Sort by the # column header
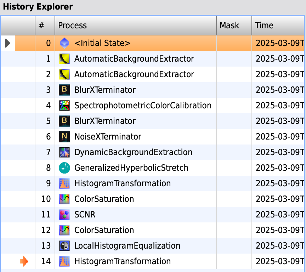Viewport: 306px width, 272px height. [45, 25]
